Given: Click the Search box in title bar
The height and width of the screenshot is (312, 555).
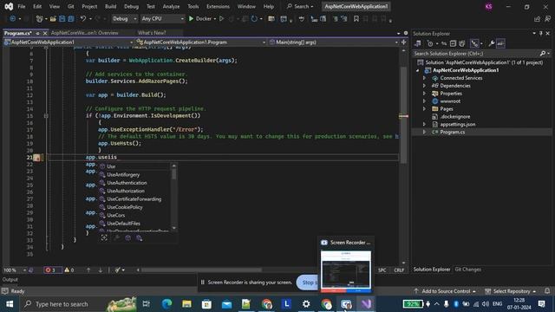Looking at the screenshot, I should 300,6.
